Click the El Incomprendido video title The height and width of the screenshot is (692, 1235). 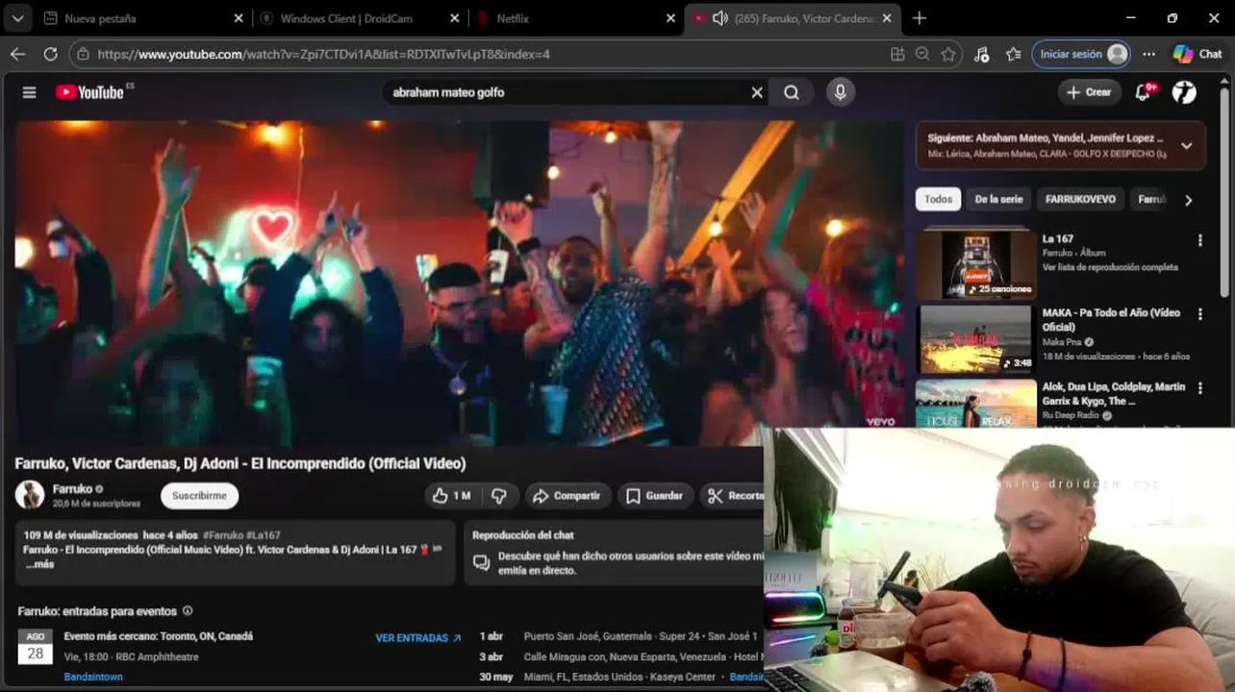[240, 463]
